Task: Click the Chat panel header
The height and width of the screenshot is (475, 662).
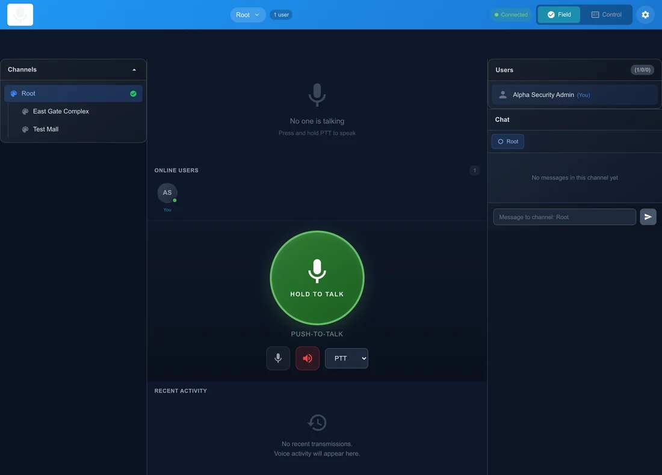Action: click(575, 120)
